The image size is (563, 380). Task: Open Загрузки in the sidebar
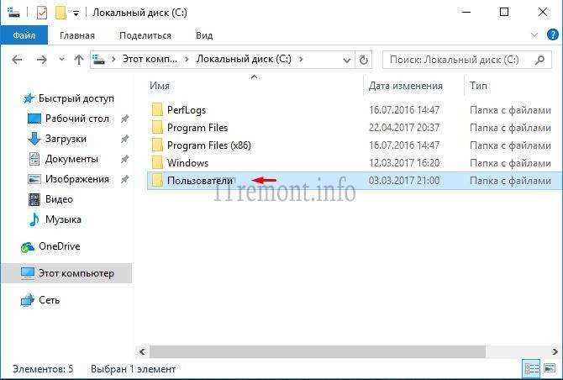point(66,139)
